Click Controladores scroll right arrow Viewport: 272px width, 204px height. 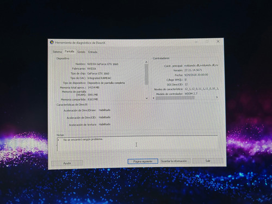tap(217, 97)
